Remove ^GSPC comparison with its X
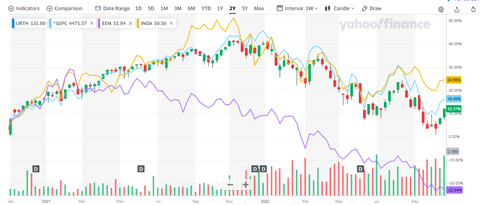Image resolution: width=482 pixels, height=205 pixels. coord(92,23)
